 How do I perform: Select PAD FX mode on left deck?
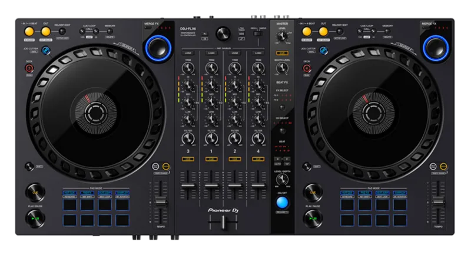point(87,193)
